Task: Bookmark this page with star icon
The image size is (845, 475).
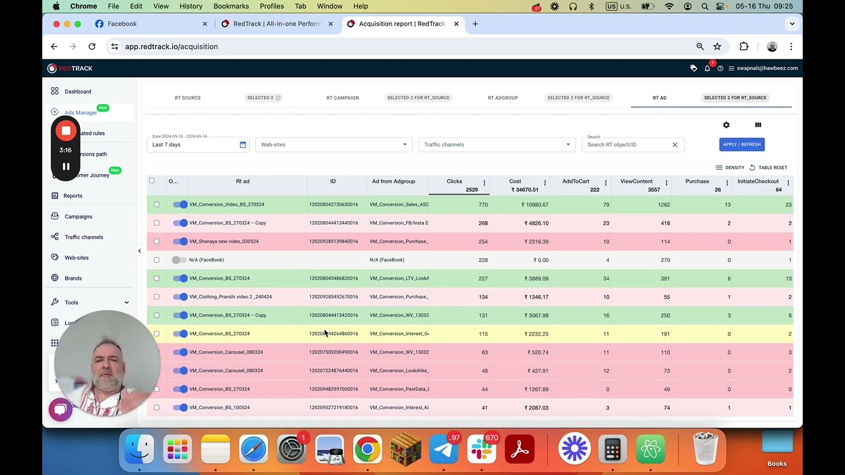Action: [x=717, y=46]
